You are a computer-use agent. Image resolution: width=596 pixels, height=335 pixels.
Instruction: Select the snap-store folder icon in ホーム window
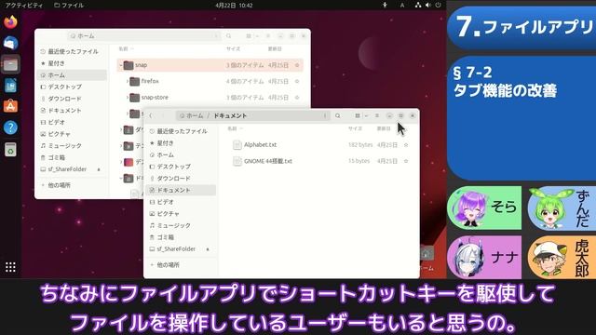click(134, 98)
